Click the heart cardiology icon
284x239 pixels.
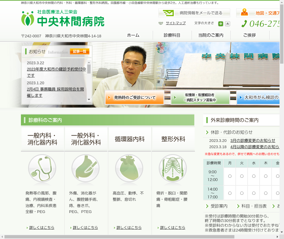pyautogui.click(x=129, y=168)
